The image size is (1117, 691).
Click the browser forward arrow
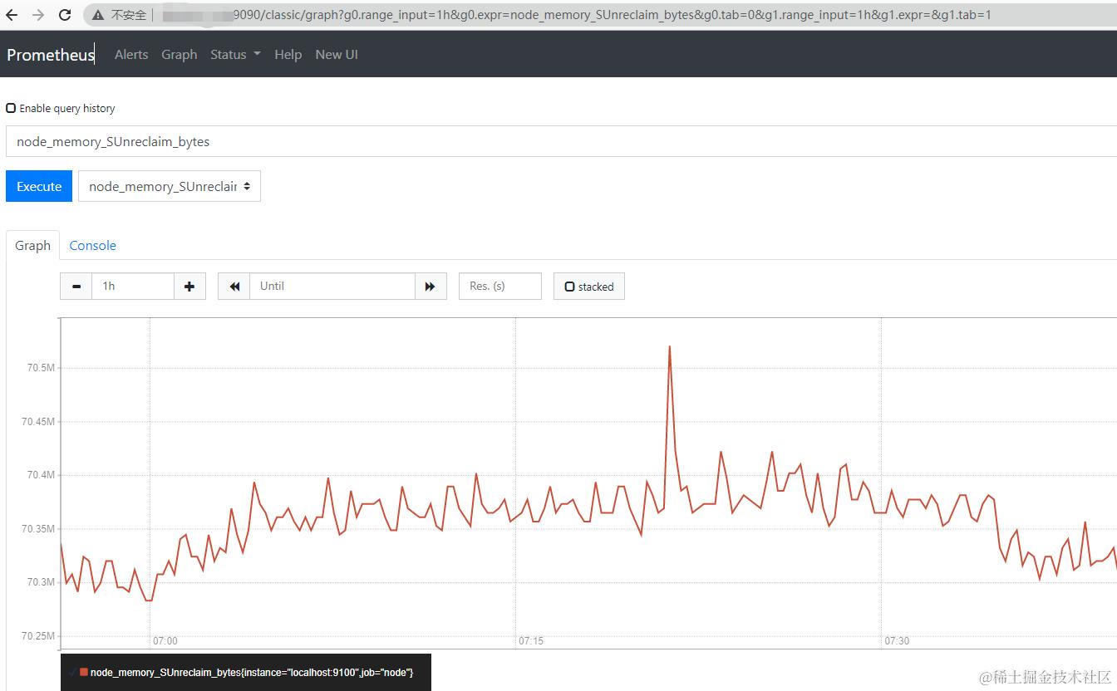tap(38, 15)
